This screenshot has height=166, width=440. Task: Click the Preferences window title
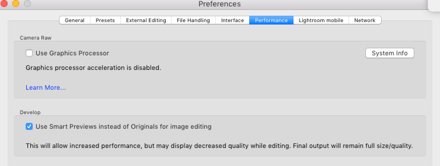pyautogui.click(x=219, y=4)
